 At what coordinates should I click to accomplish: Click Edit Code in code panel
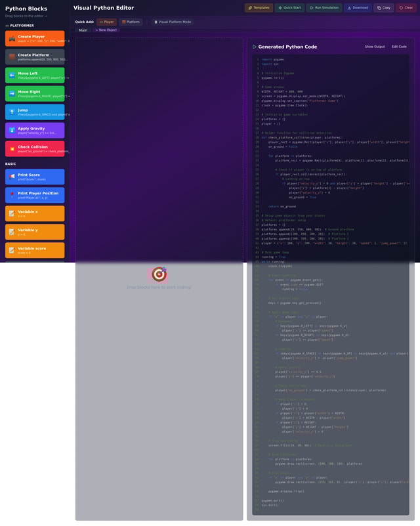pos(399,47)
